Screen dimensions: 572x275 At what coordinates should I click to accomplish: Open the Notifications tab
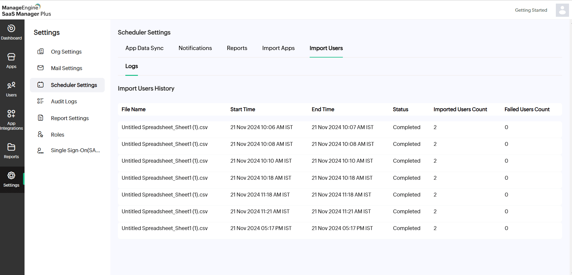pyautogui.click(x=195, y=48)
